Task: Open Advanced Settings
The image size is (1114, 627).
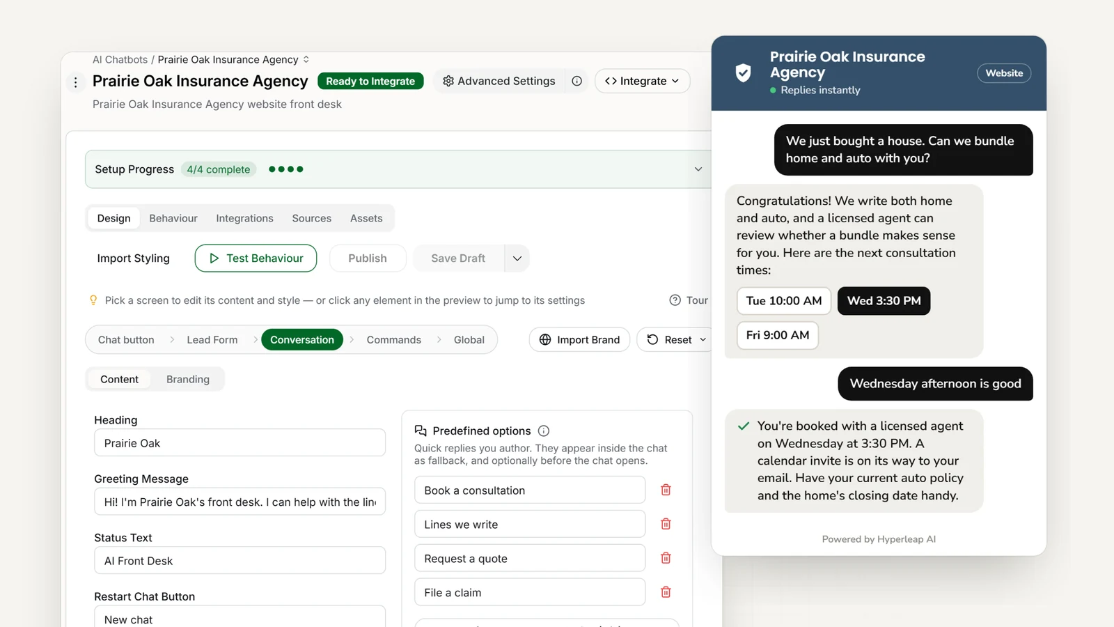Action: click(499, 81)
